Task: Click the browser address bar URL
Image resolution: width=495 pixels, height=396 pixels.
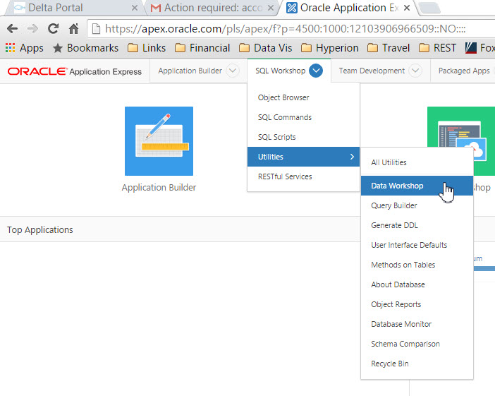Action: [282, 29]
